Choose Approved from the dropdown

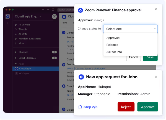coord(113,38)
